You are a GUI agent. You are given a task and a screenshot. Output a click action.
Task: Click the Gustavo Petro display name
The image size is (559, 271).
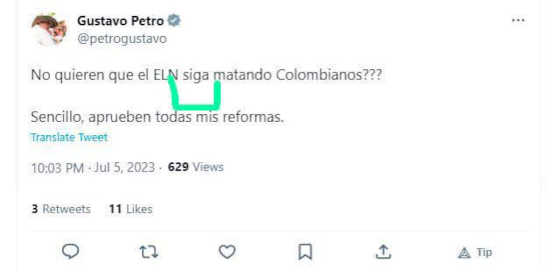(121, 21)
